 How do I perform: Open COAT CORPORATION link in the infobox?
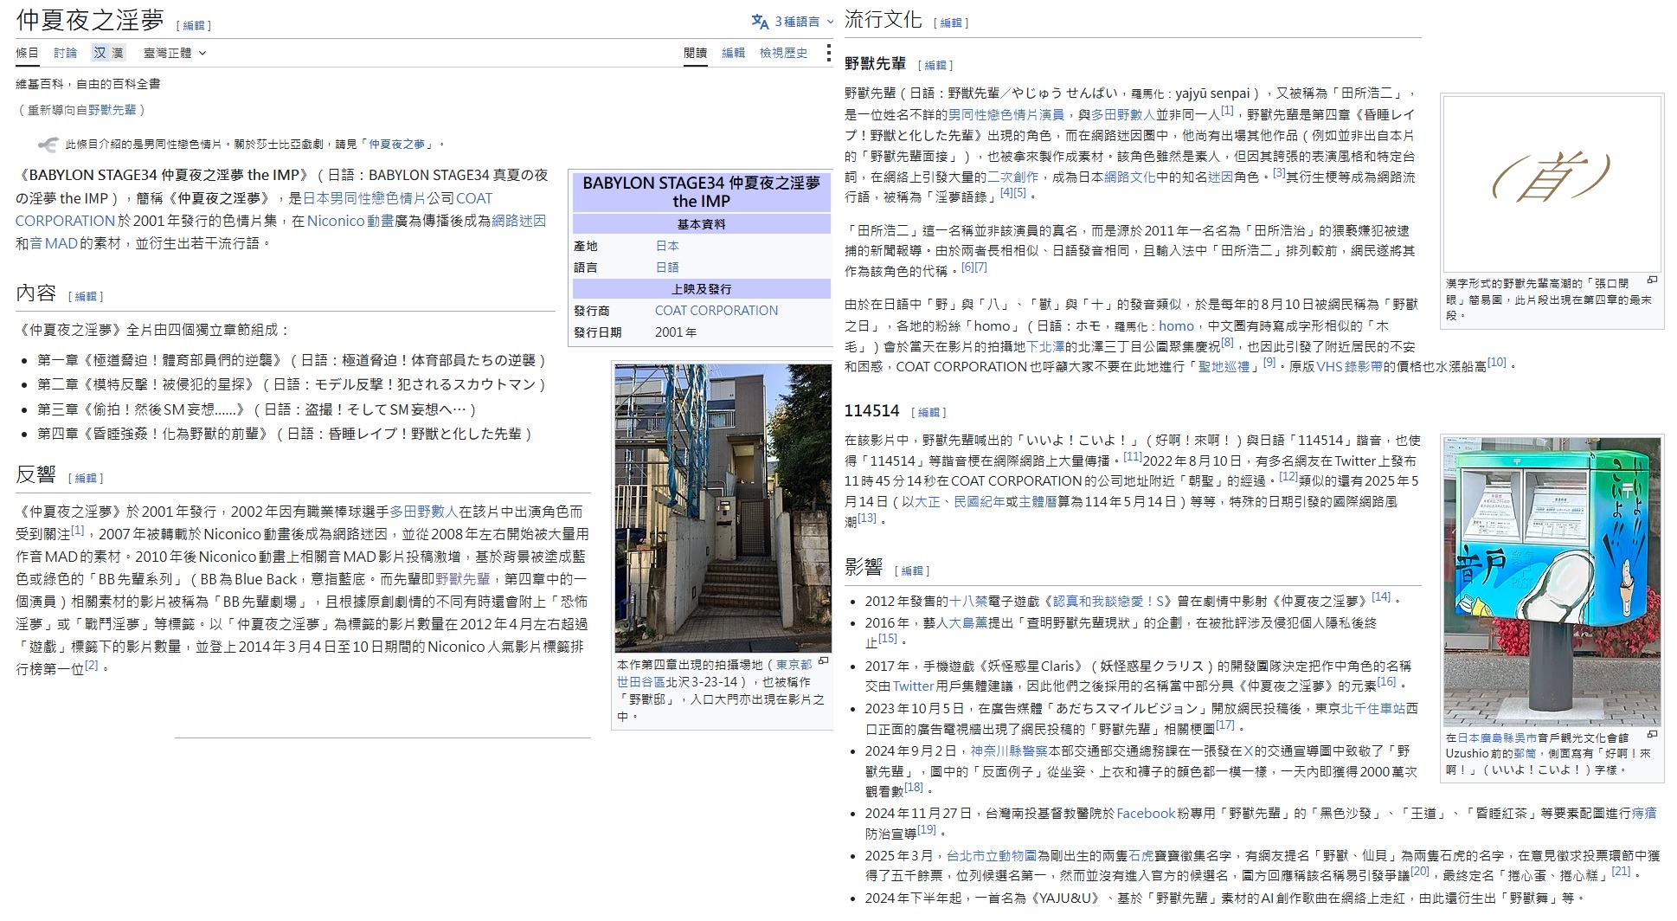(716, 311)
